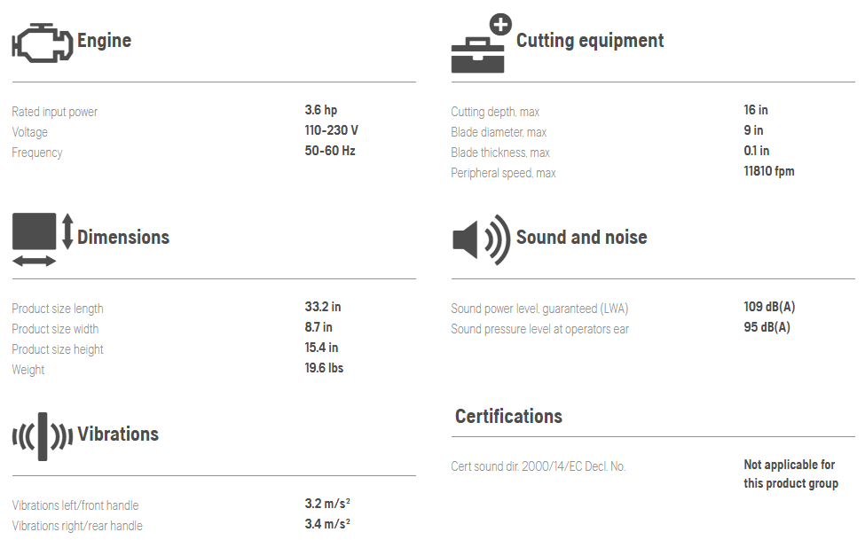Click the Certifications heading
Screen dimensions: 865x540
point(508,417)
